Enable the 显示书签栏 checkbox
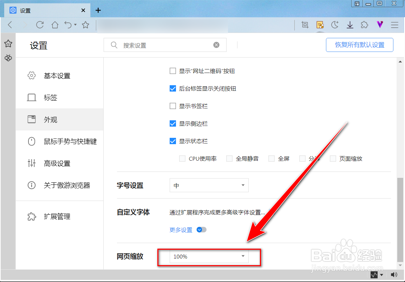This screenshot has height=282, width=405. point(173,106)
